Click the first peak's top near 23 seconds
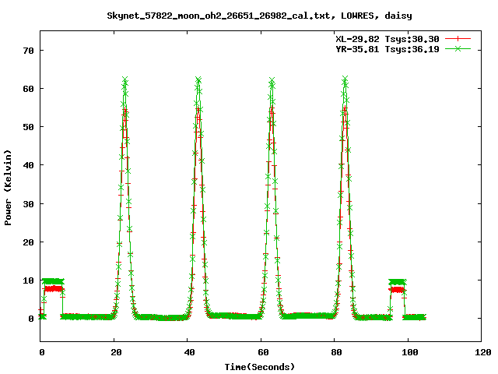 124,79
